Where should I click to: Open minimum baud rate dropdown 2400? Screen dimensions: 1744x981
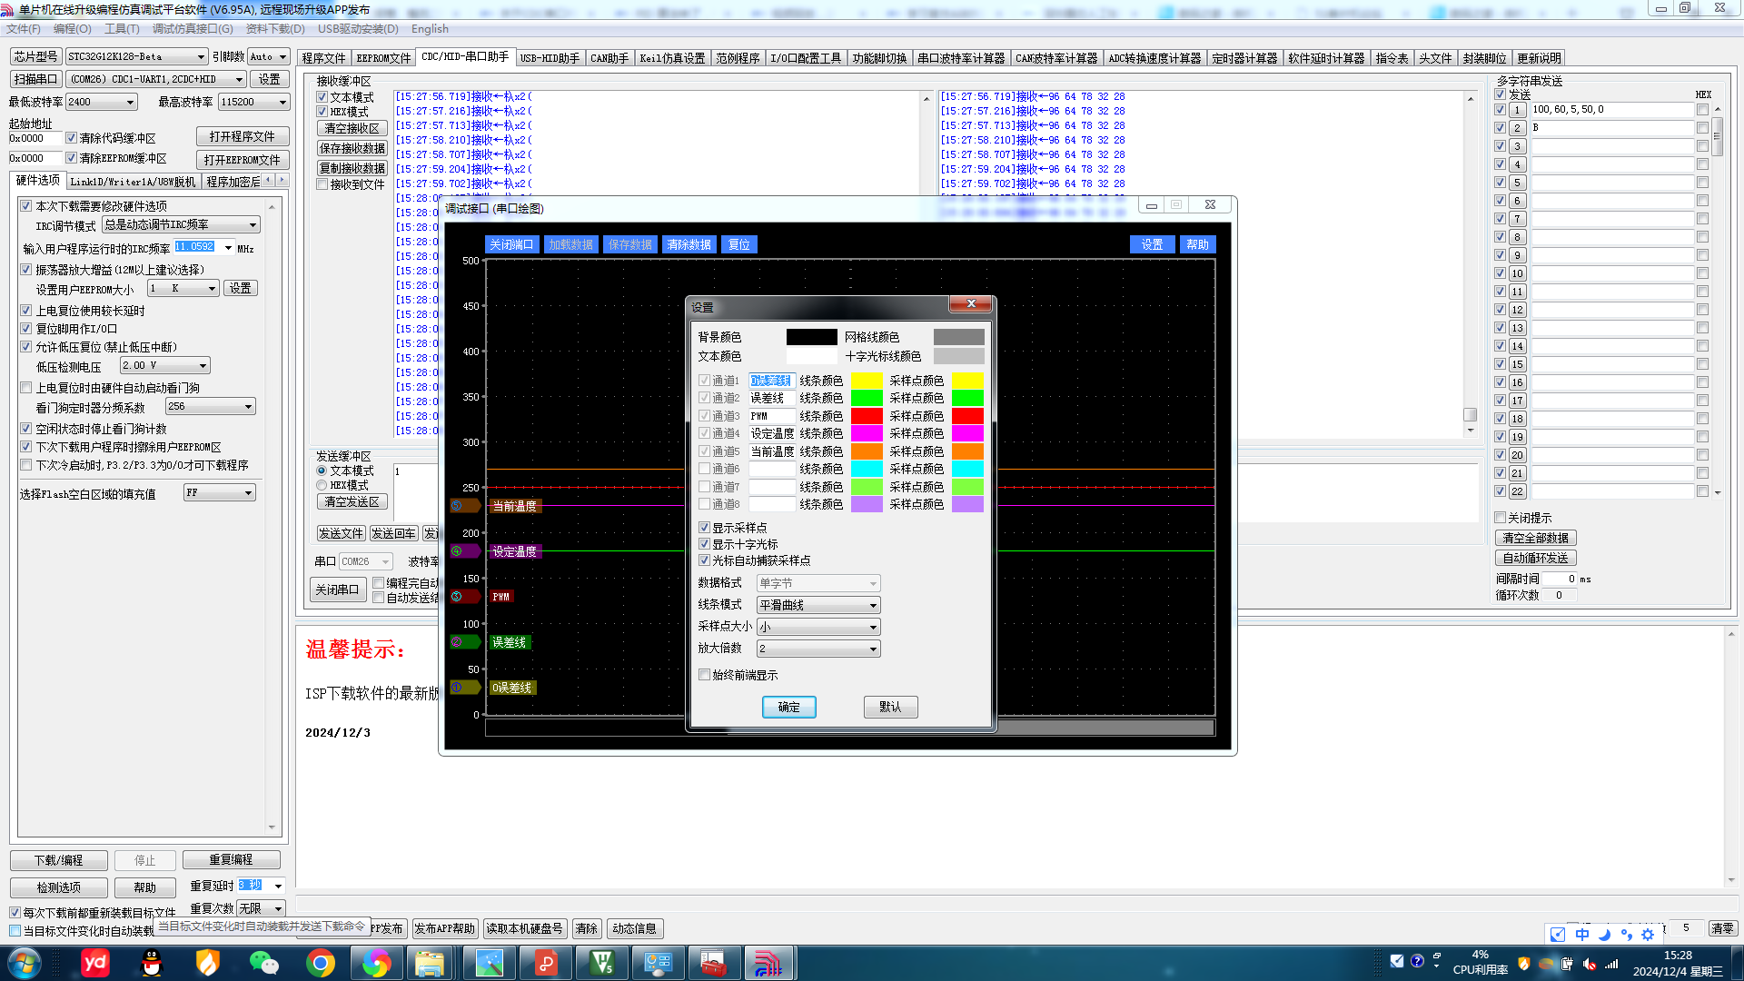[101, 102]
